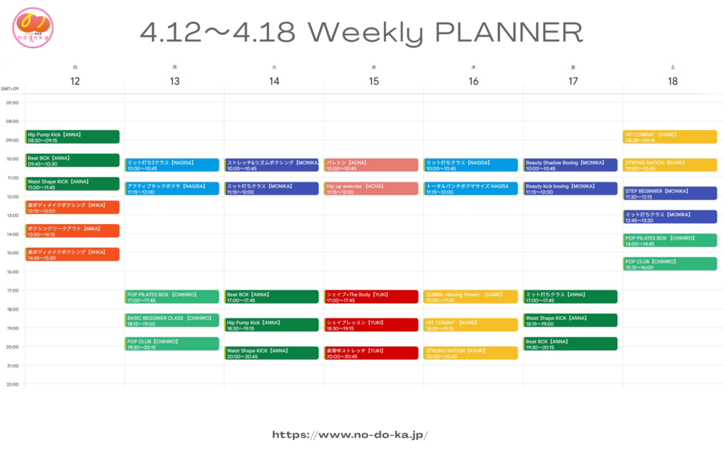
Task: Open Thursday's 20:00 STRONG NATION KAME event
Action: pos(471,352)
